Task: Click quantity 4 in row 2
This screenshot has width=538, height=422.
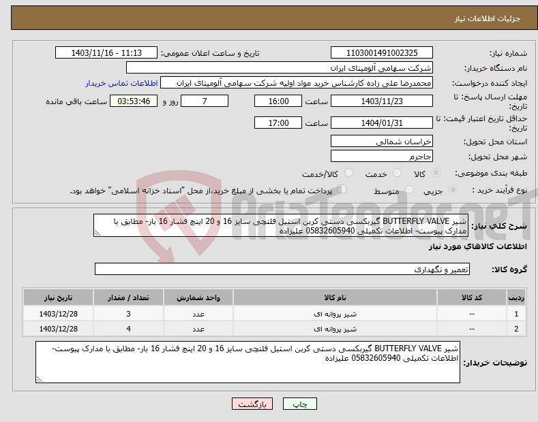Action: coord(128,329)
